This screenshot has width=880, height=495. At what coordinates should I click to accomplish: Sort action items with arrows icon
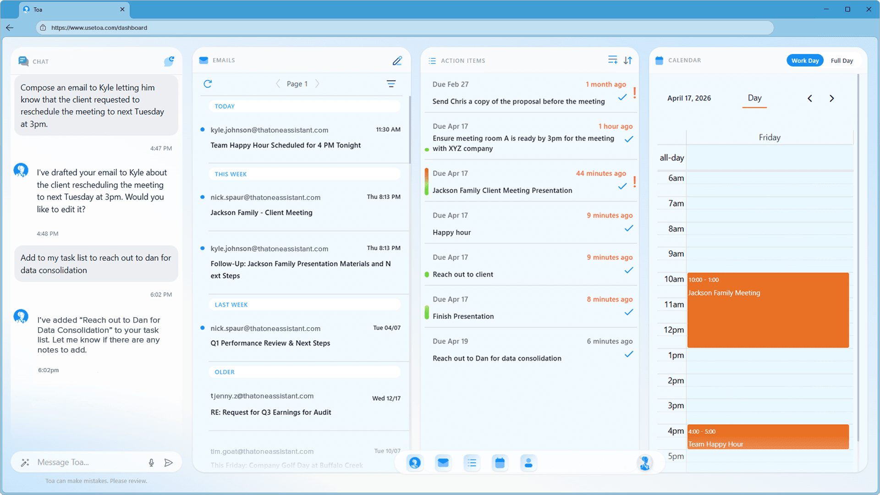[628, 60]
